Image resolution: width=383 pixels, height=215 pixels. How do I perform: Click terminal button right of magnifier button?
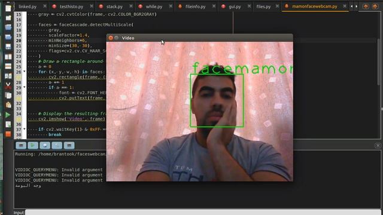coord(69,146)
